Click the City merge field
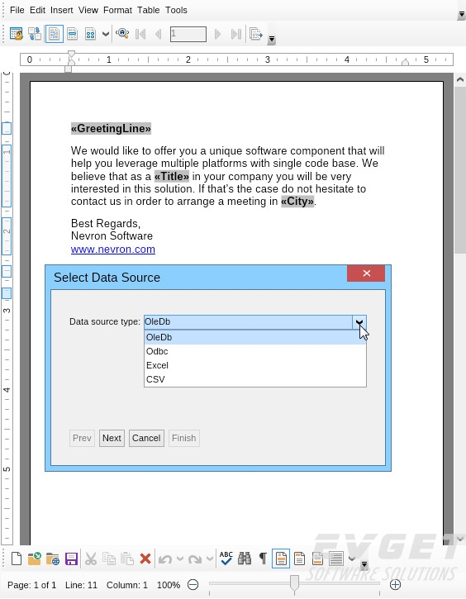466x599 pixels. tap(297, 201)
